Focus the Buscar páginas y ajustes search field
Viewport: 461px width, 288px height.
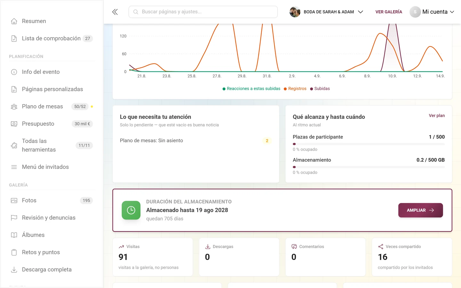[x=203, y=12]
